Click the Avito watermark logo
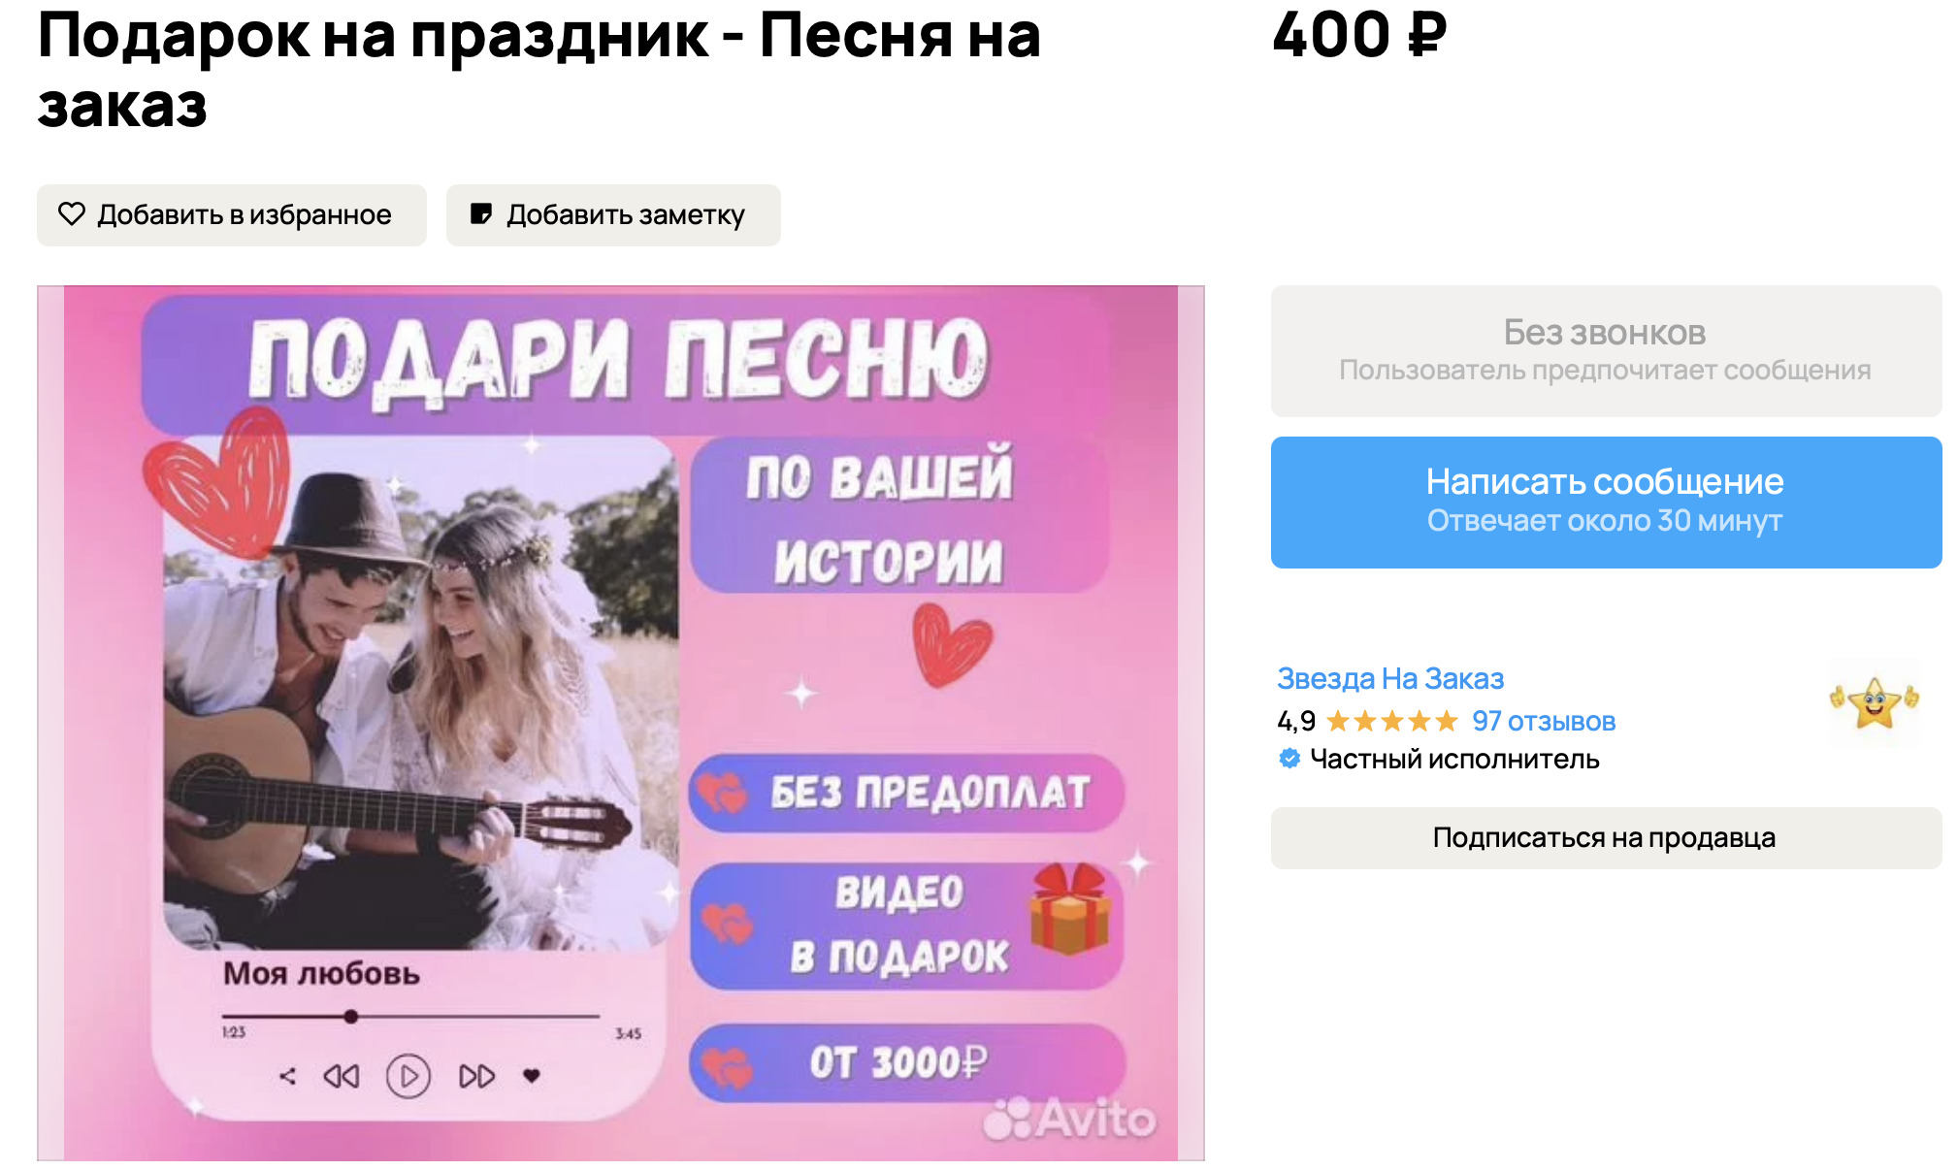1958x1170 pixels. tap(1069, 1120)
